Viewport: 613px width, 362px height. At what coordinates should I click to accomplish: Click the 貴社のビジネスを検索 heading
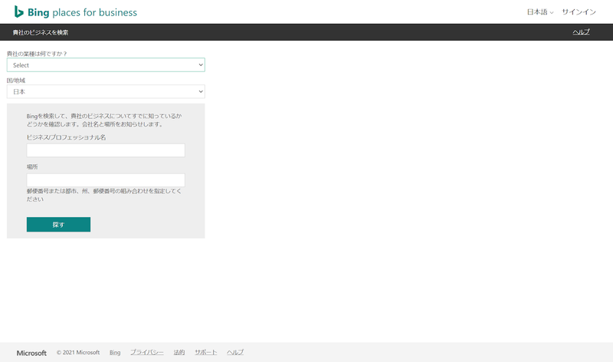pos(41,32)
